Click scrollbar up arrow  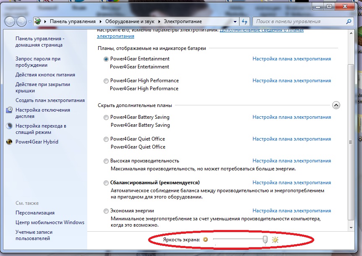coord(351,33)
